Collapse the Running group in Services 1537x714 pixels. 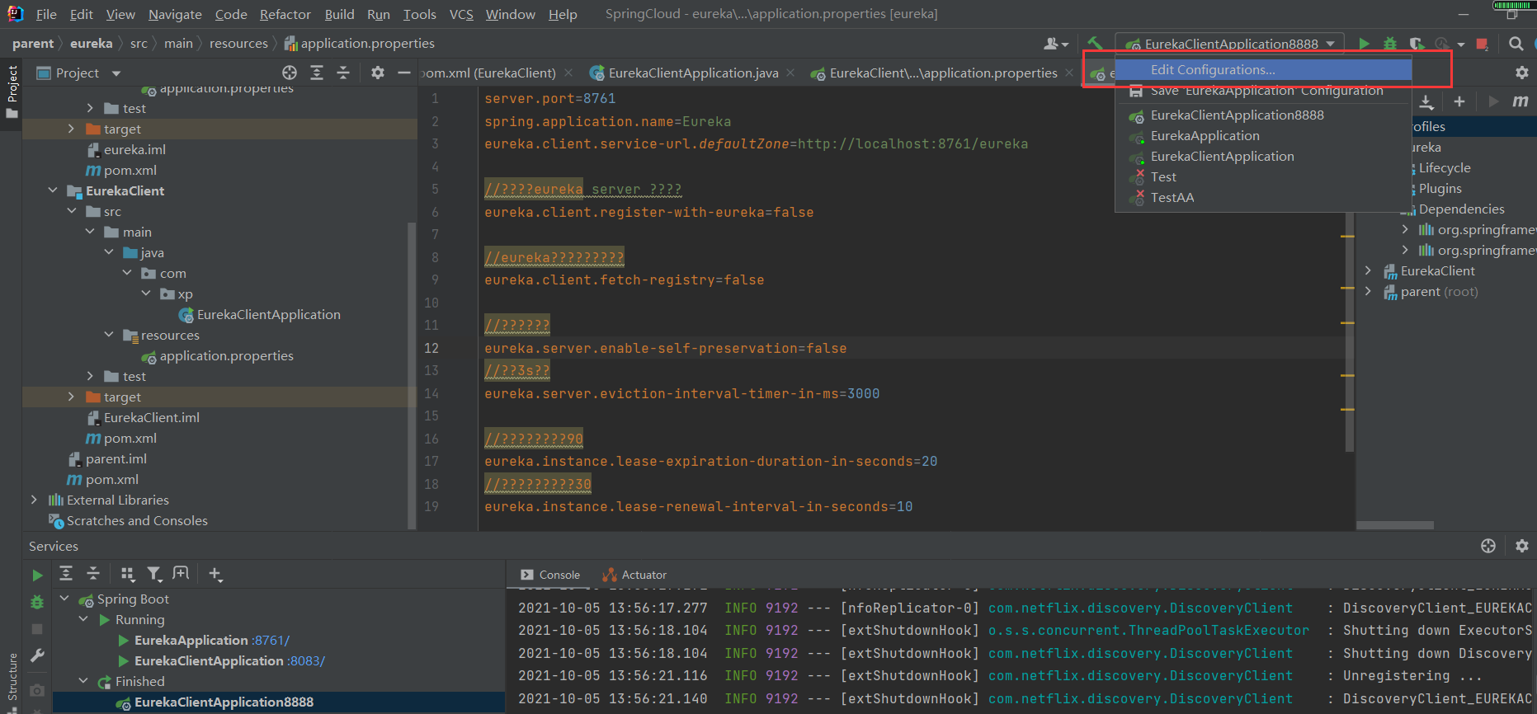pos(83,619)
